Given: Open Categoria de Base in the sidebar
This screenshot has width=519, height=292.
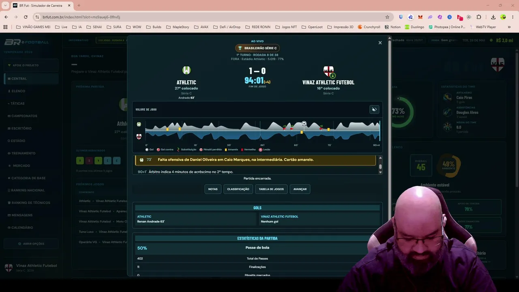Looking at the screenshot, I should tap(31, 178).
